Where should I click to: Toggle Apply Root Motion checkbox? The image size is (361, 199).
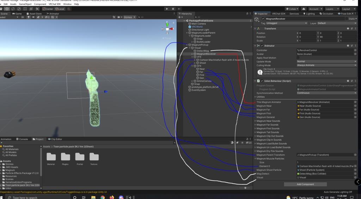point(298,58)
